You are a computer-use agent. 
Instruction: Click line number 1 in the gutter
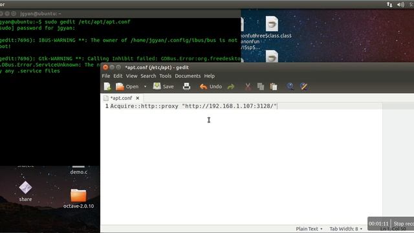[107, 106]
